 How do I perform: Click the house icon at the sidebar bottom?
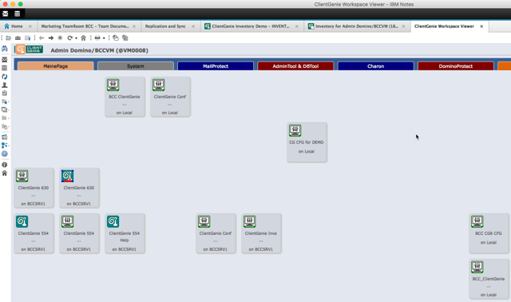5,173
